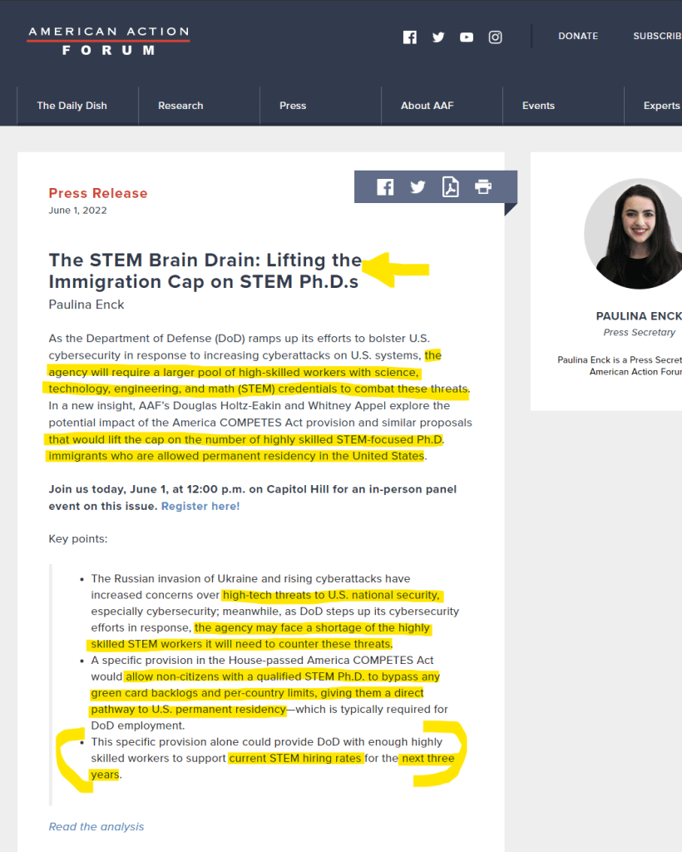Share article on Twitter
This screenshot has width=682, height=852.
pos(418,187)
